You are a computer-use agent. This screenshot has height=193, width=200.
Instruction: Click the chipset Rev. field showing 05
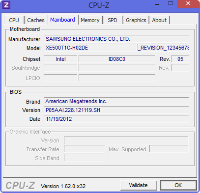pyautogui.click(x=180, y=59)
